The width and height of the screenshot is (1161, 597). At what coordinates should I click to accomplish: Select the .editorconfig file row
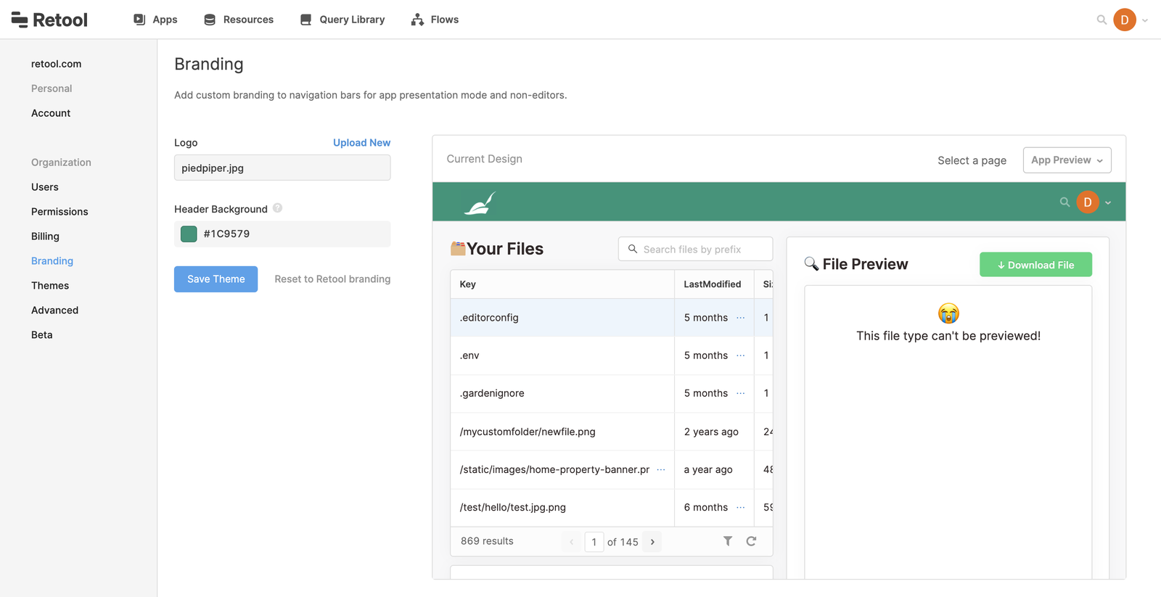[611, 318]
